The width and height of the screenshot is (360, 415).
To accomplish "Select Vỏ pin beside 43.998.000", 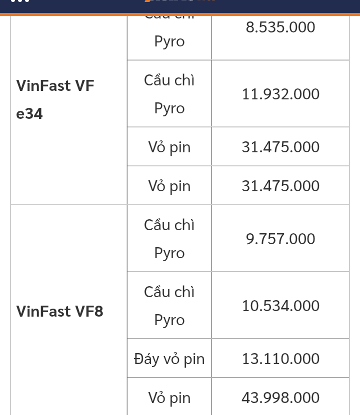I will pos(169,397).
